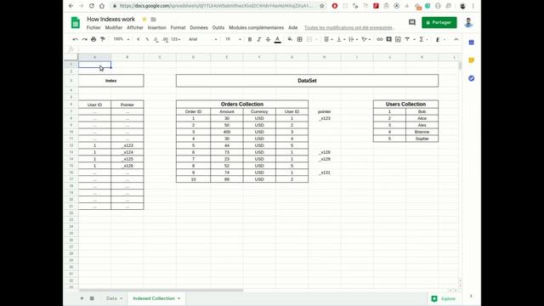Click the green Partager button

[x=439, y=23]
